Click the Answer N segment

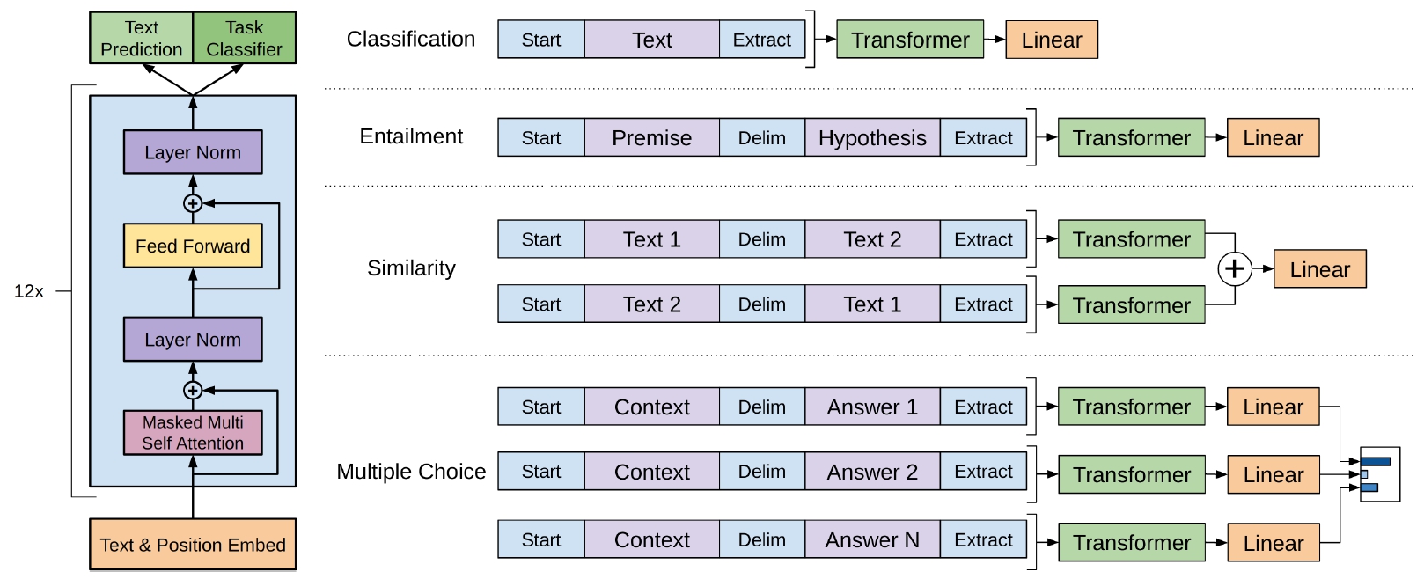click(x=872, y=539)
